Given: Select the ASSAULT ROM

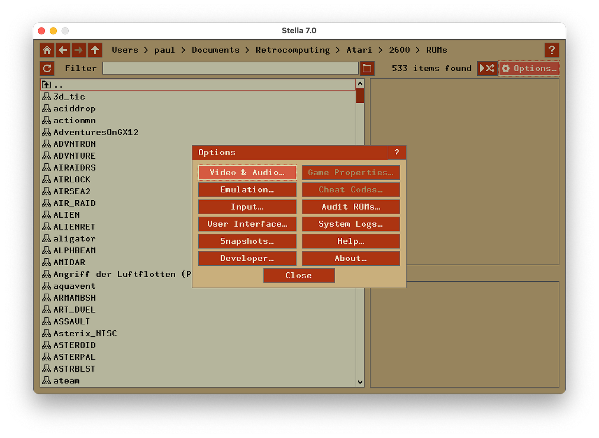Looking at the screenshot, I should (x=198, y=322).
